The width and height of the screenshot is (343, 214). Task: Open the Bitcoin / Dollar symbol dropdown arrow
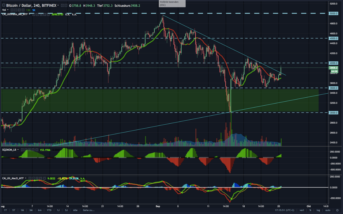click(x=58, y=6)
